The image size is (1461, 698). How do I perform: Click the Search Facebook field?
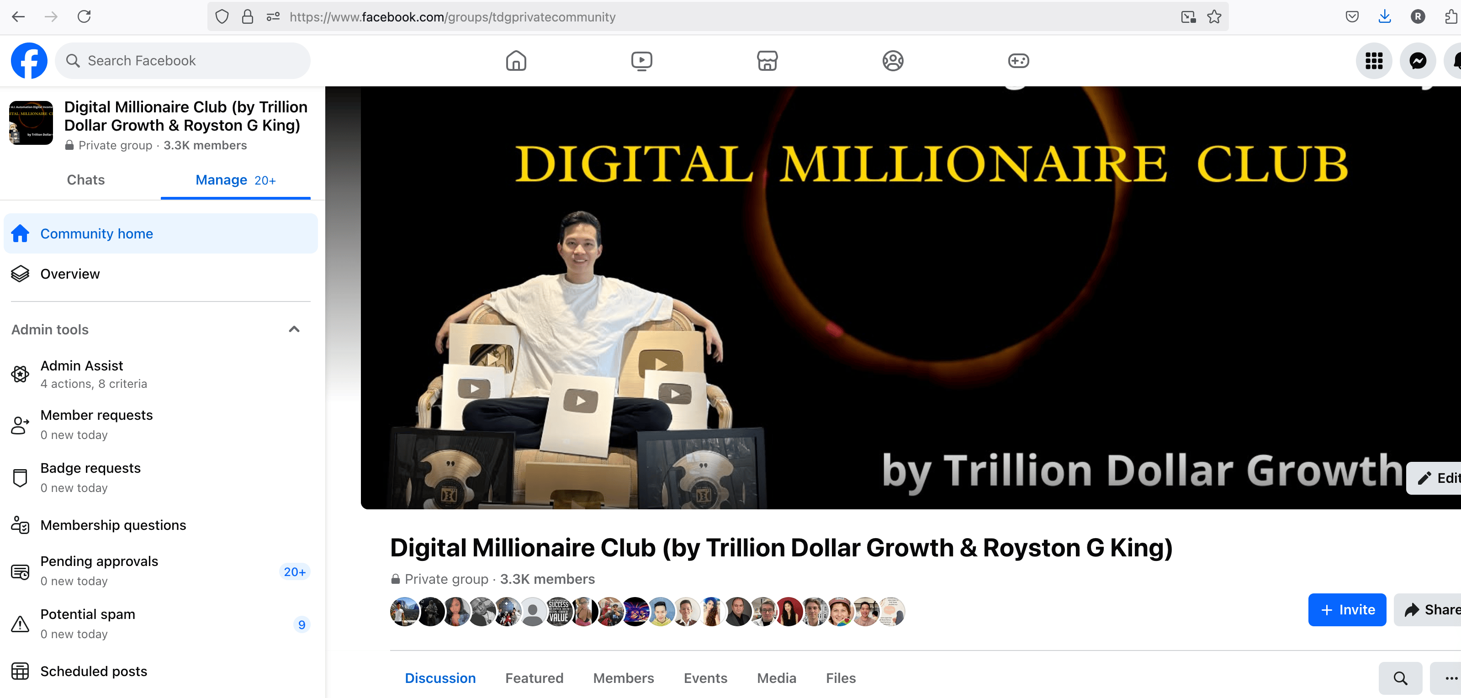pyautogui.click(x=183, y=61)
